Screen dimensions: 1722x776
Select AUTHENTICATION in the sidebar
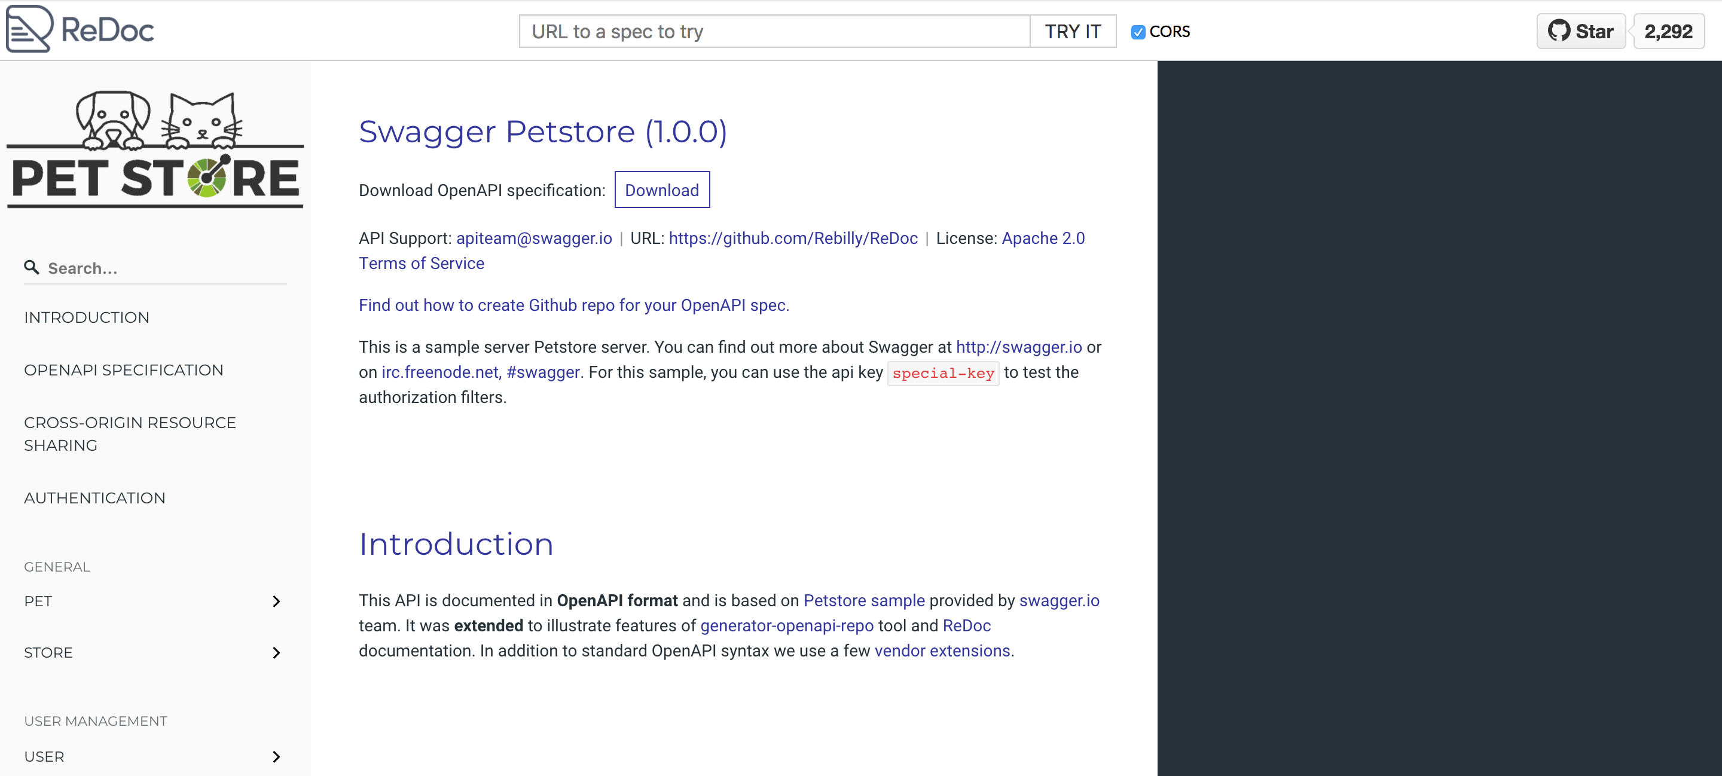coord(95,497)
